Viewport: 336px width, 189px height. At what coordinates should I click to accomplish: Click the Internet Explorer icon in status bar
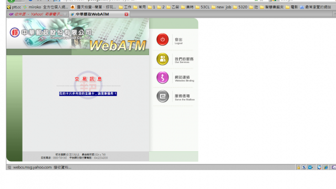point(325,167)
